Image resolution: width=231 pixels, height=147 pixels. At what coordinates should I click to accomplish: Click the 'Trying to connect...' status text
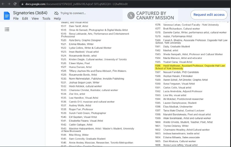click(x=73, y=13)
